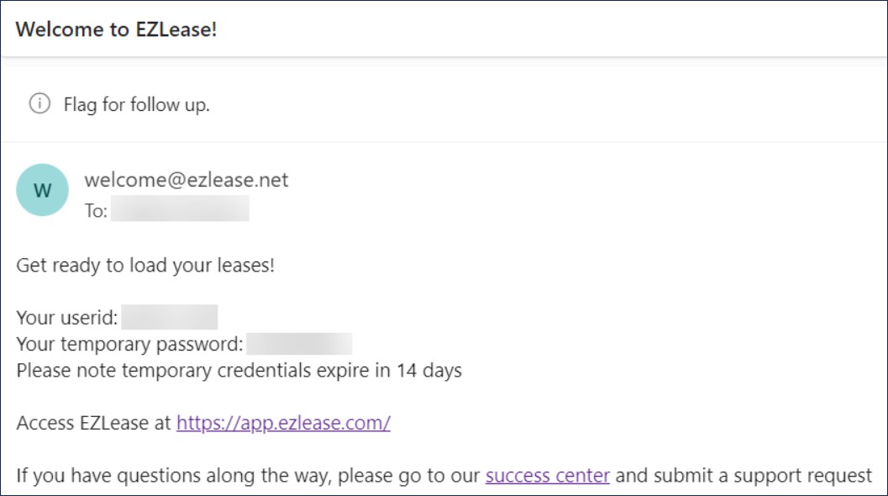Click the Welcome to EZLease! subject heading

point(116,29)
